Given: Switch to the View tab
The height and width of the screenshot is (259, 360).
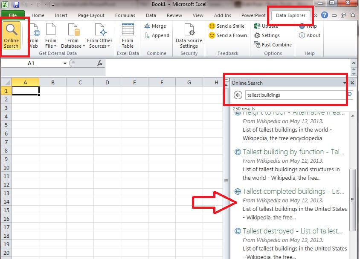Looking at the screenshot, I should click(x=198, y=15).
